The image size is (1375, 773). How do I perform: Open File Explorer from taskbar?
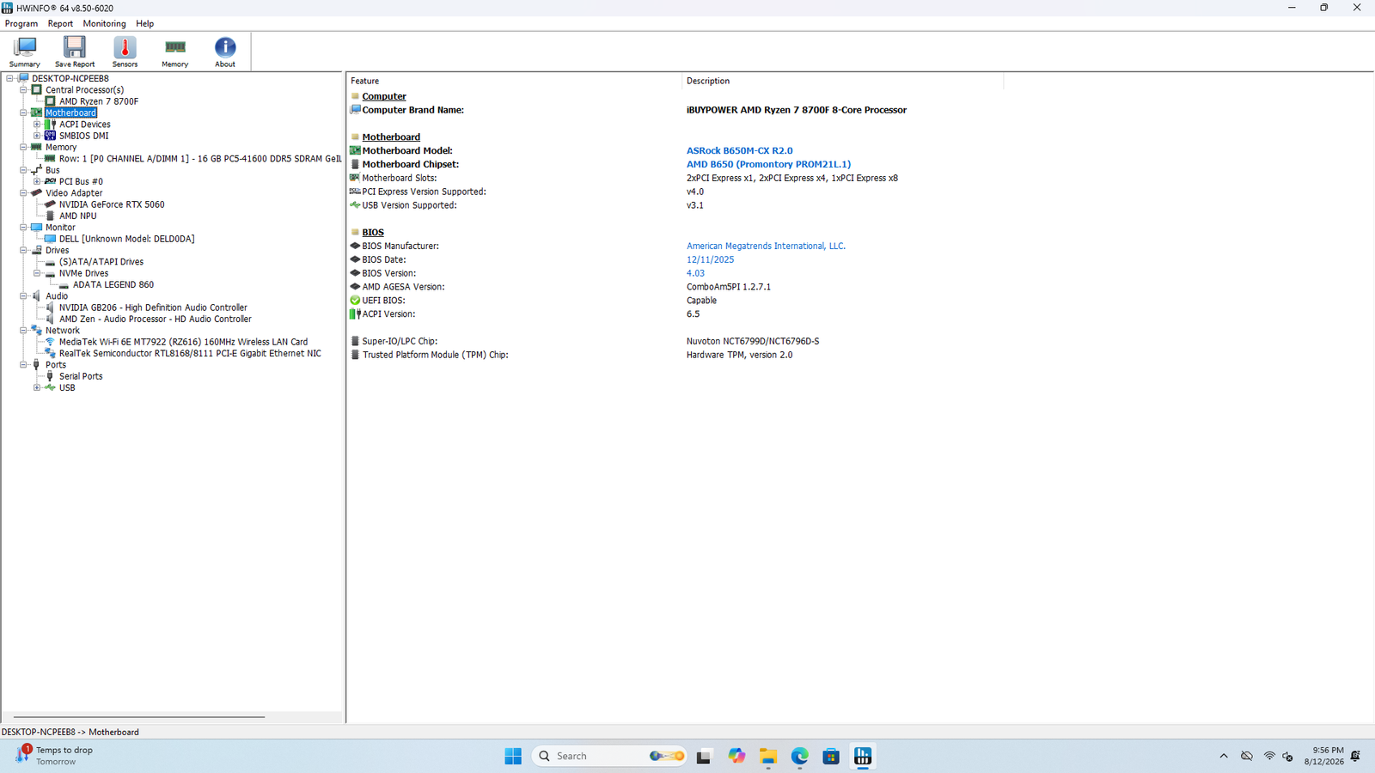tap(767, 756)
